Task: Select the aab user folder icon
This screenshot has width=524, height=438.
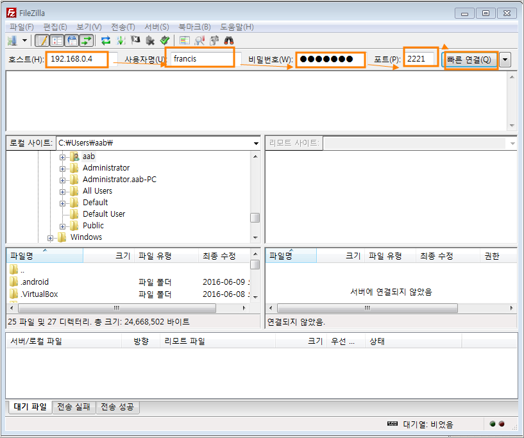Action: (74, 156)
